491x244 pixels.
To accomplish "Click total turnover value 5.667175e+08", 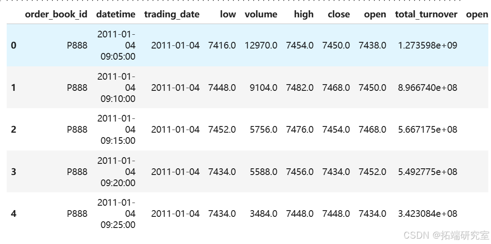I will (x=427, y=130).
